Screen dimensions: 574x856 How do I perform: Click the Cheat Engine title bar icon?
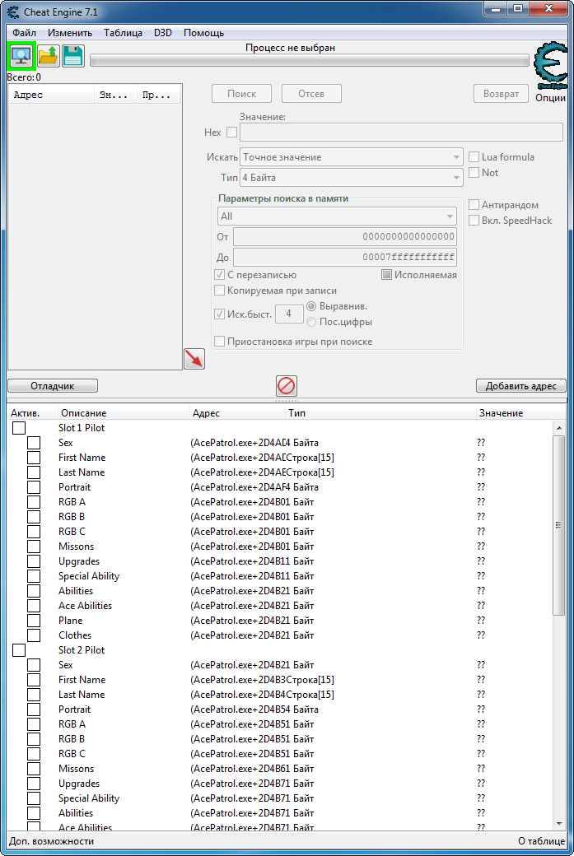[12, 12]
